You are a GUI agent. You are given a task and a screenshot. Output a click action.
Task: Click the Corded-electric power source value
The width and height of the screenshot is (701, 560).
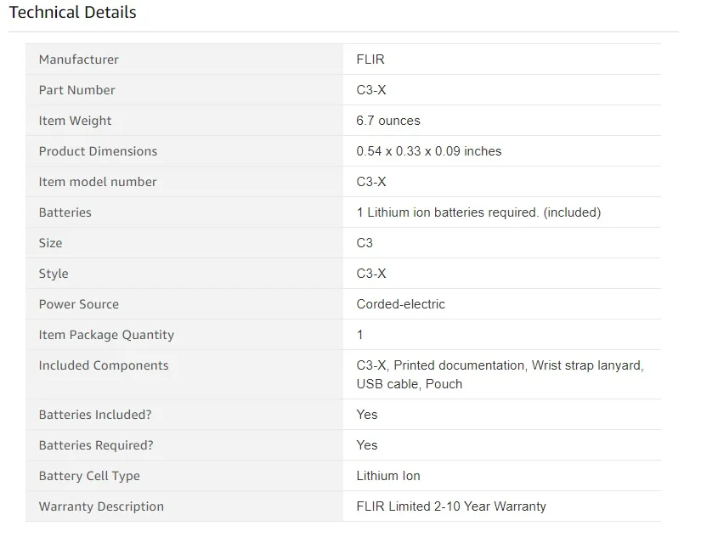[x=400, y=304]
